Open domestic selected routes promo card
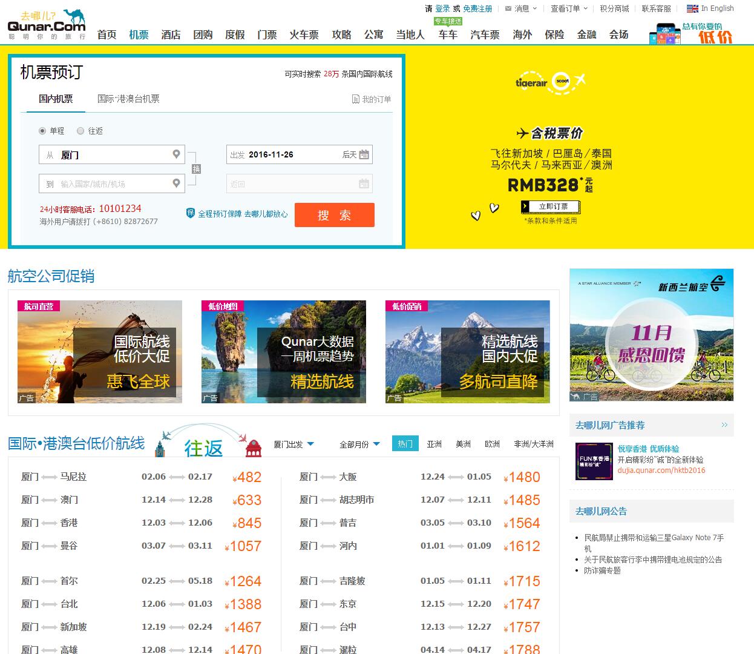 [468, 352]
